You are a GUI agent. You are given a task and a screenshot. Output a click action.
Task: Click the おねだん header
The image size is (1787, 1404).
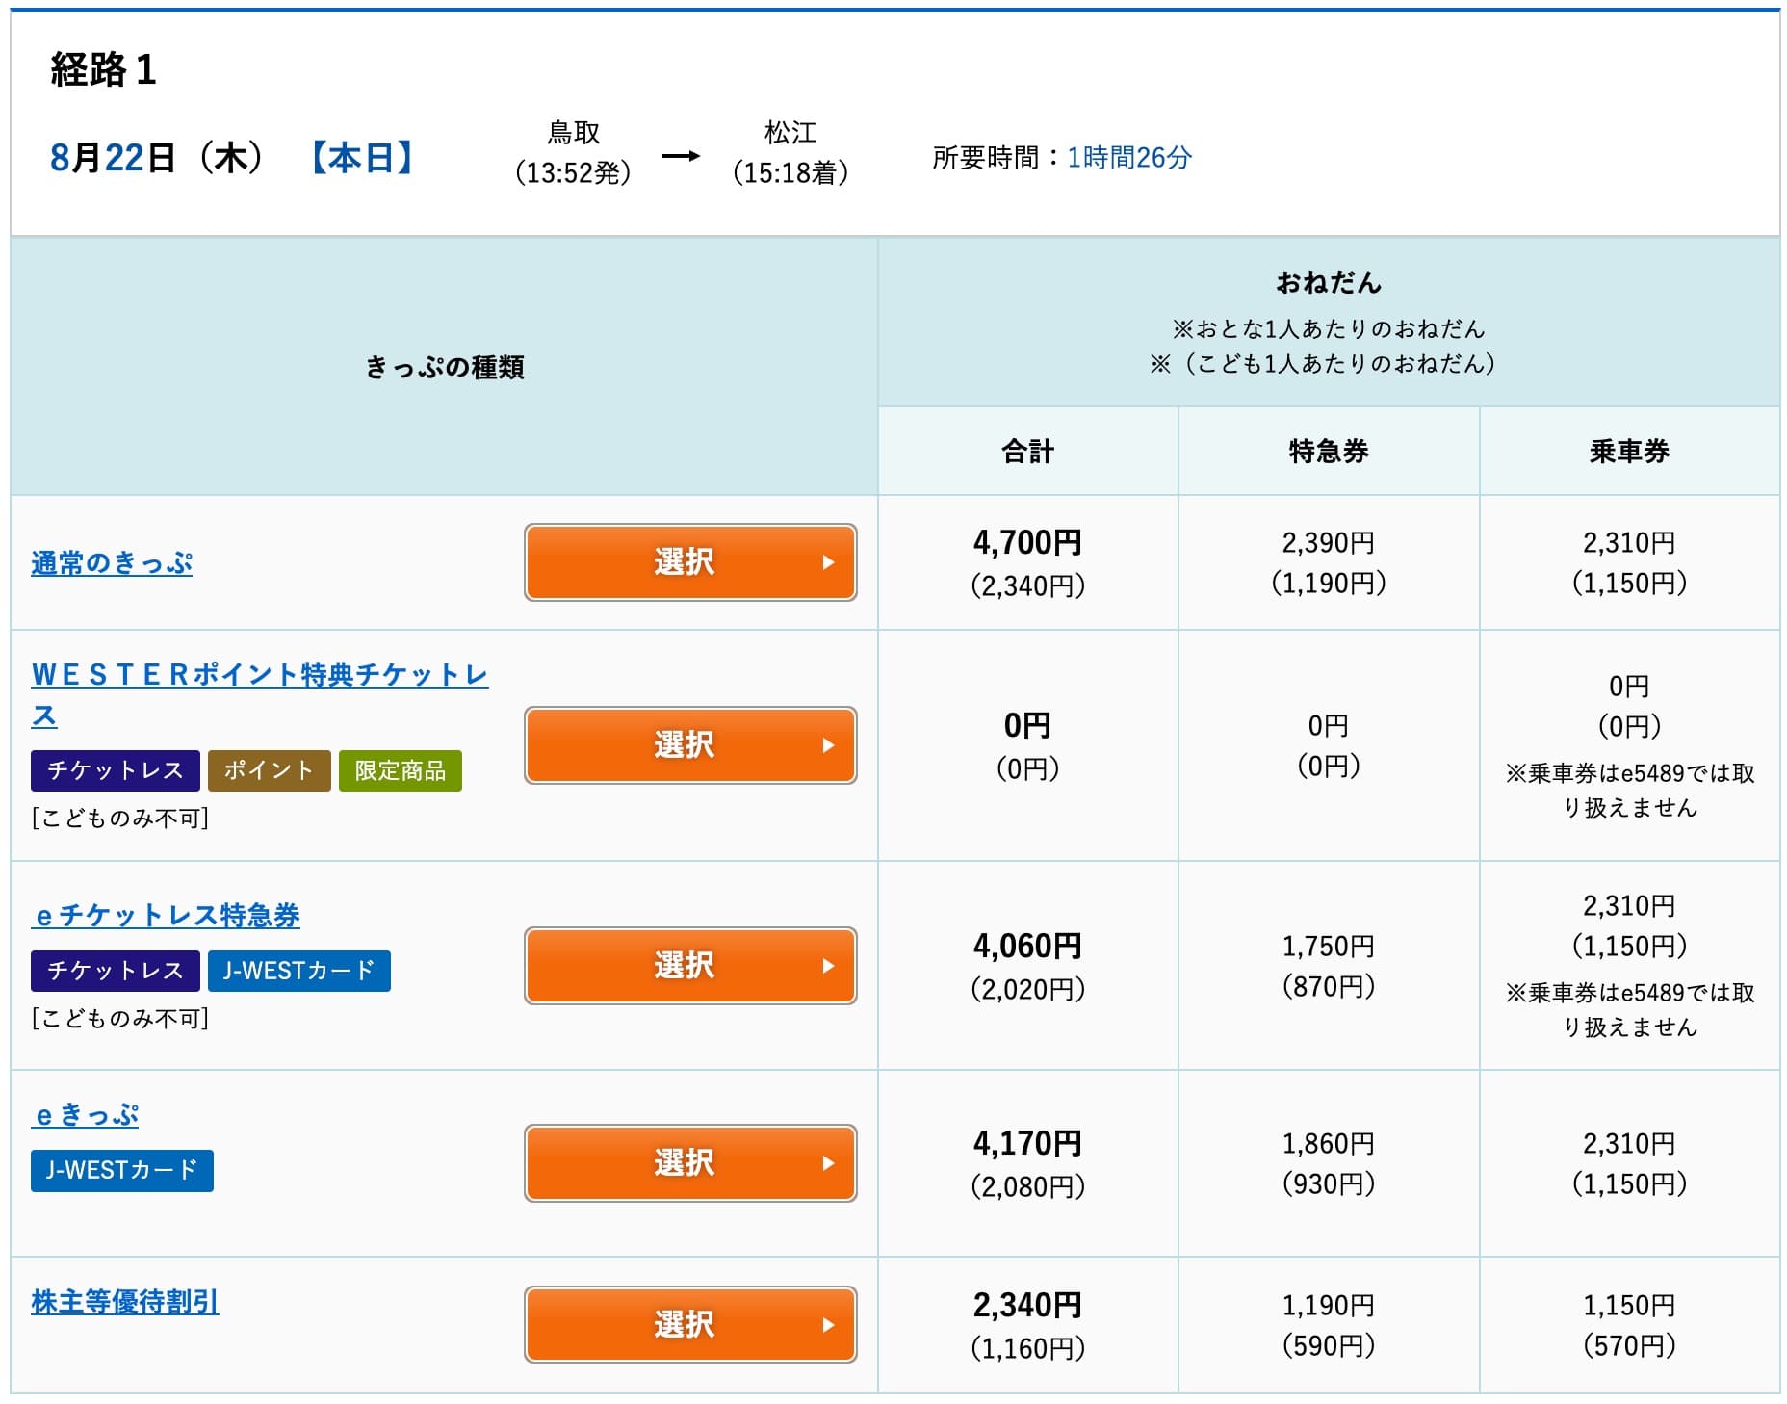click(x=1329, y=283)
